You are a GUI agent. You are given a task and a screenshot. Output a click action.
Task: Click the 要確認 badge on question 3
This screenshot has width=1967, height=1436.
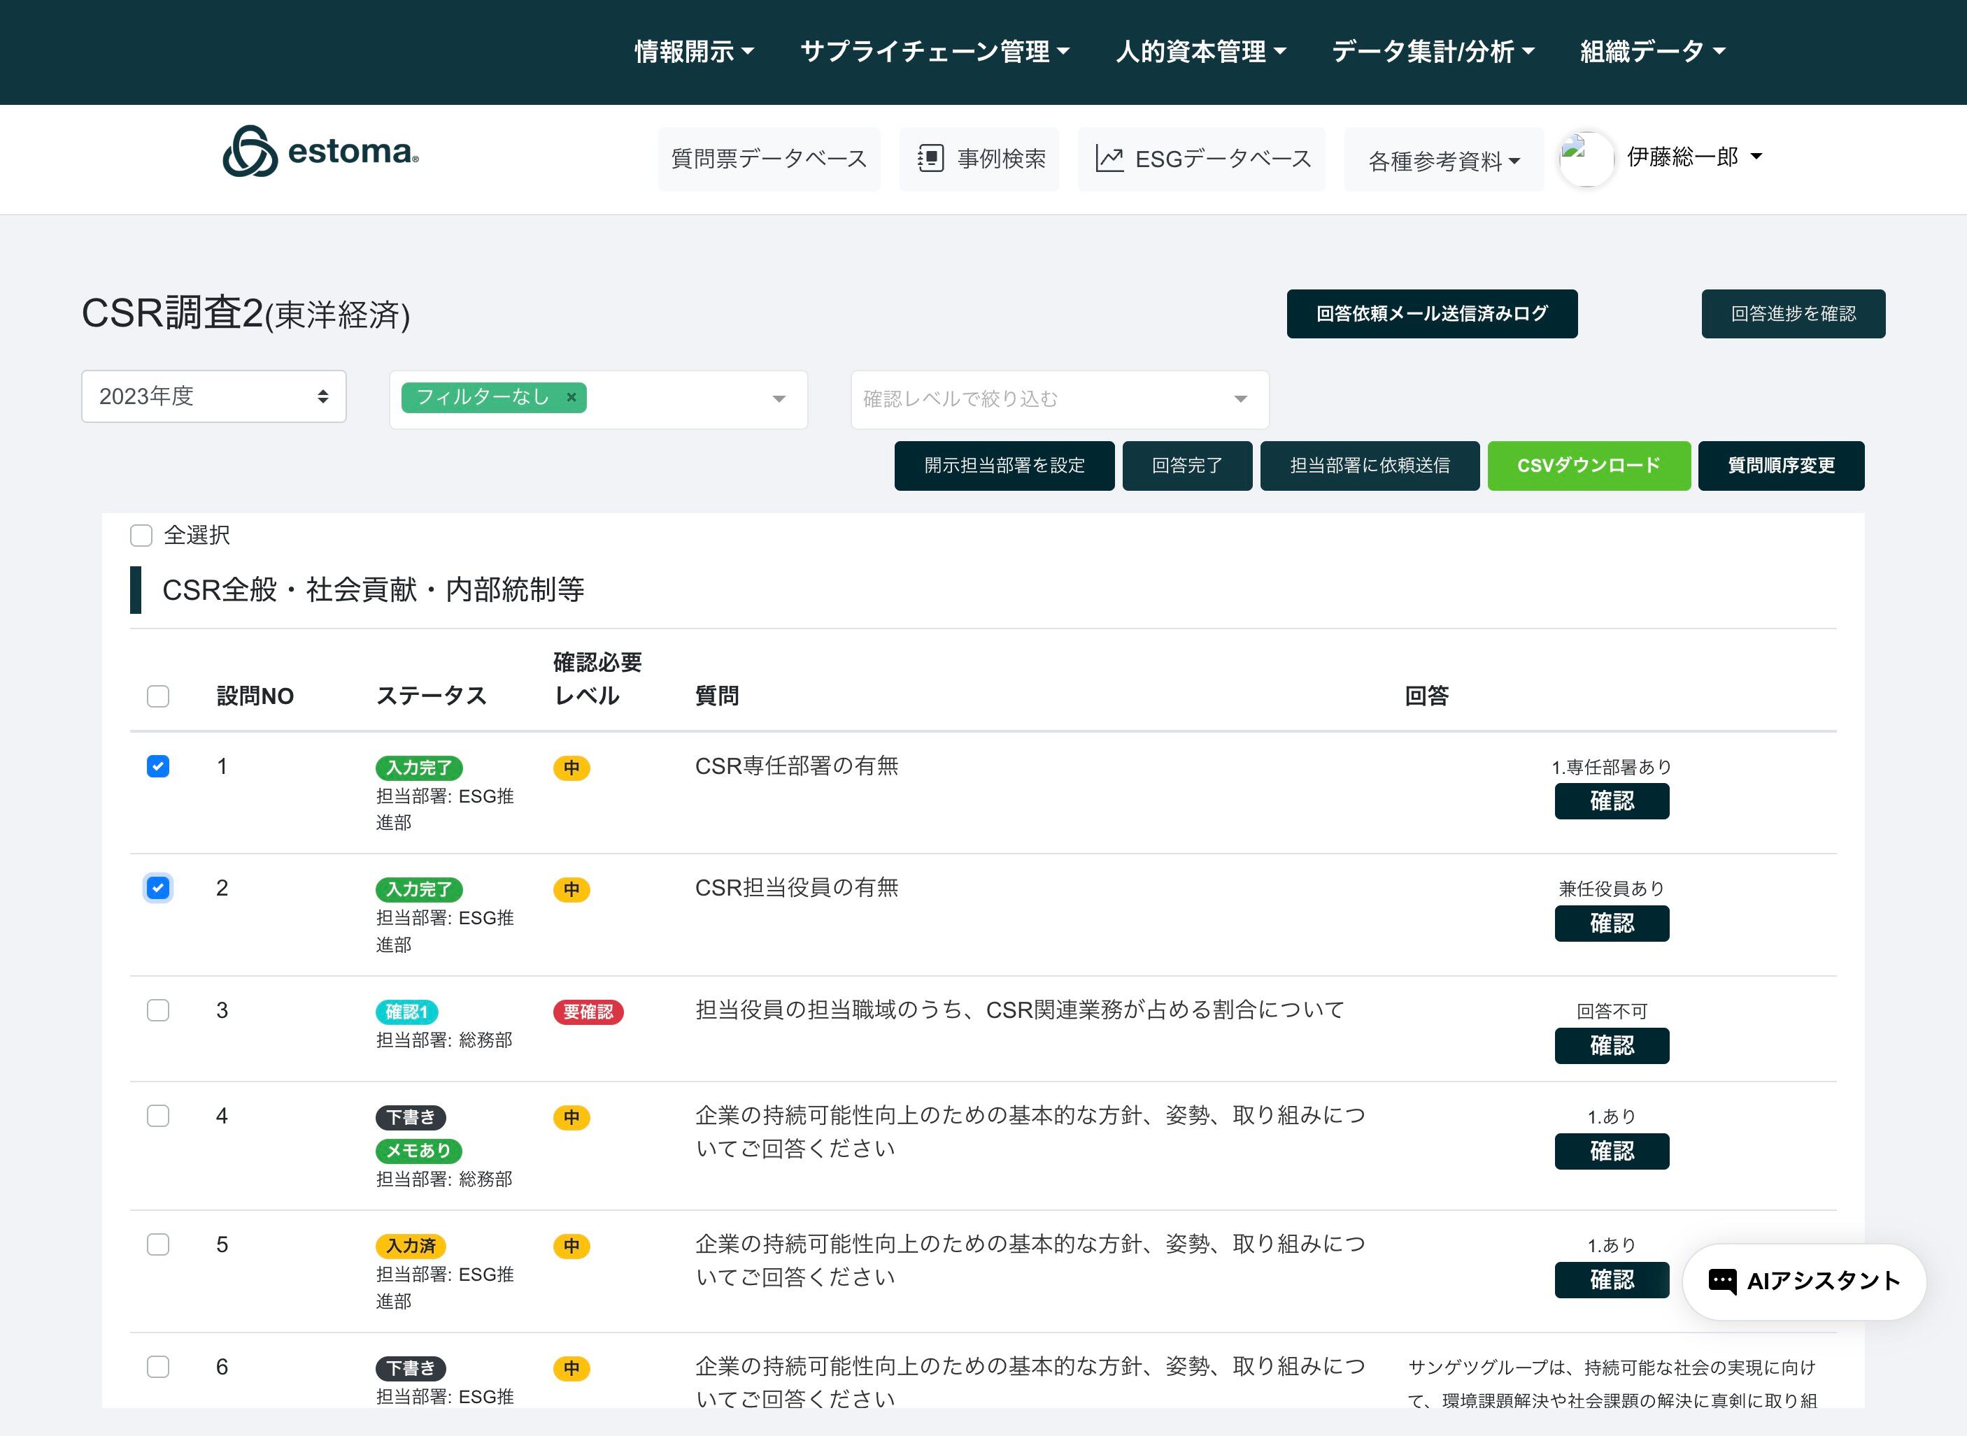[588, 1012]
